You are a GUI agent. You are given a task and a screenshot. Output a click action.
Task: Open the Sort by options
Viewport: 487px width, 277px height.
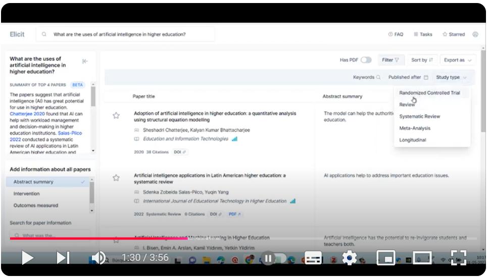(x=422, y=60)
